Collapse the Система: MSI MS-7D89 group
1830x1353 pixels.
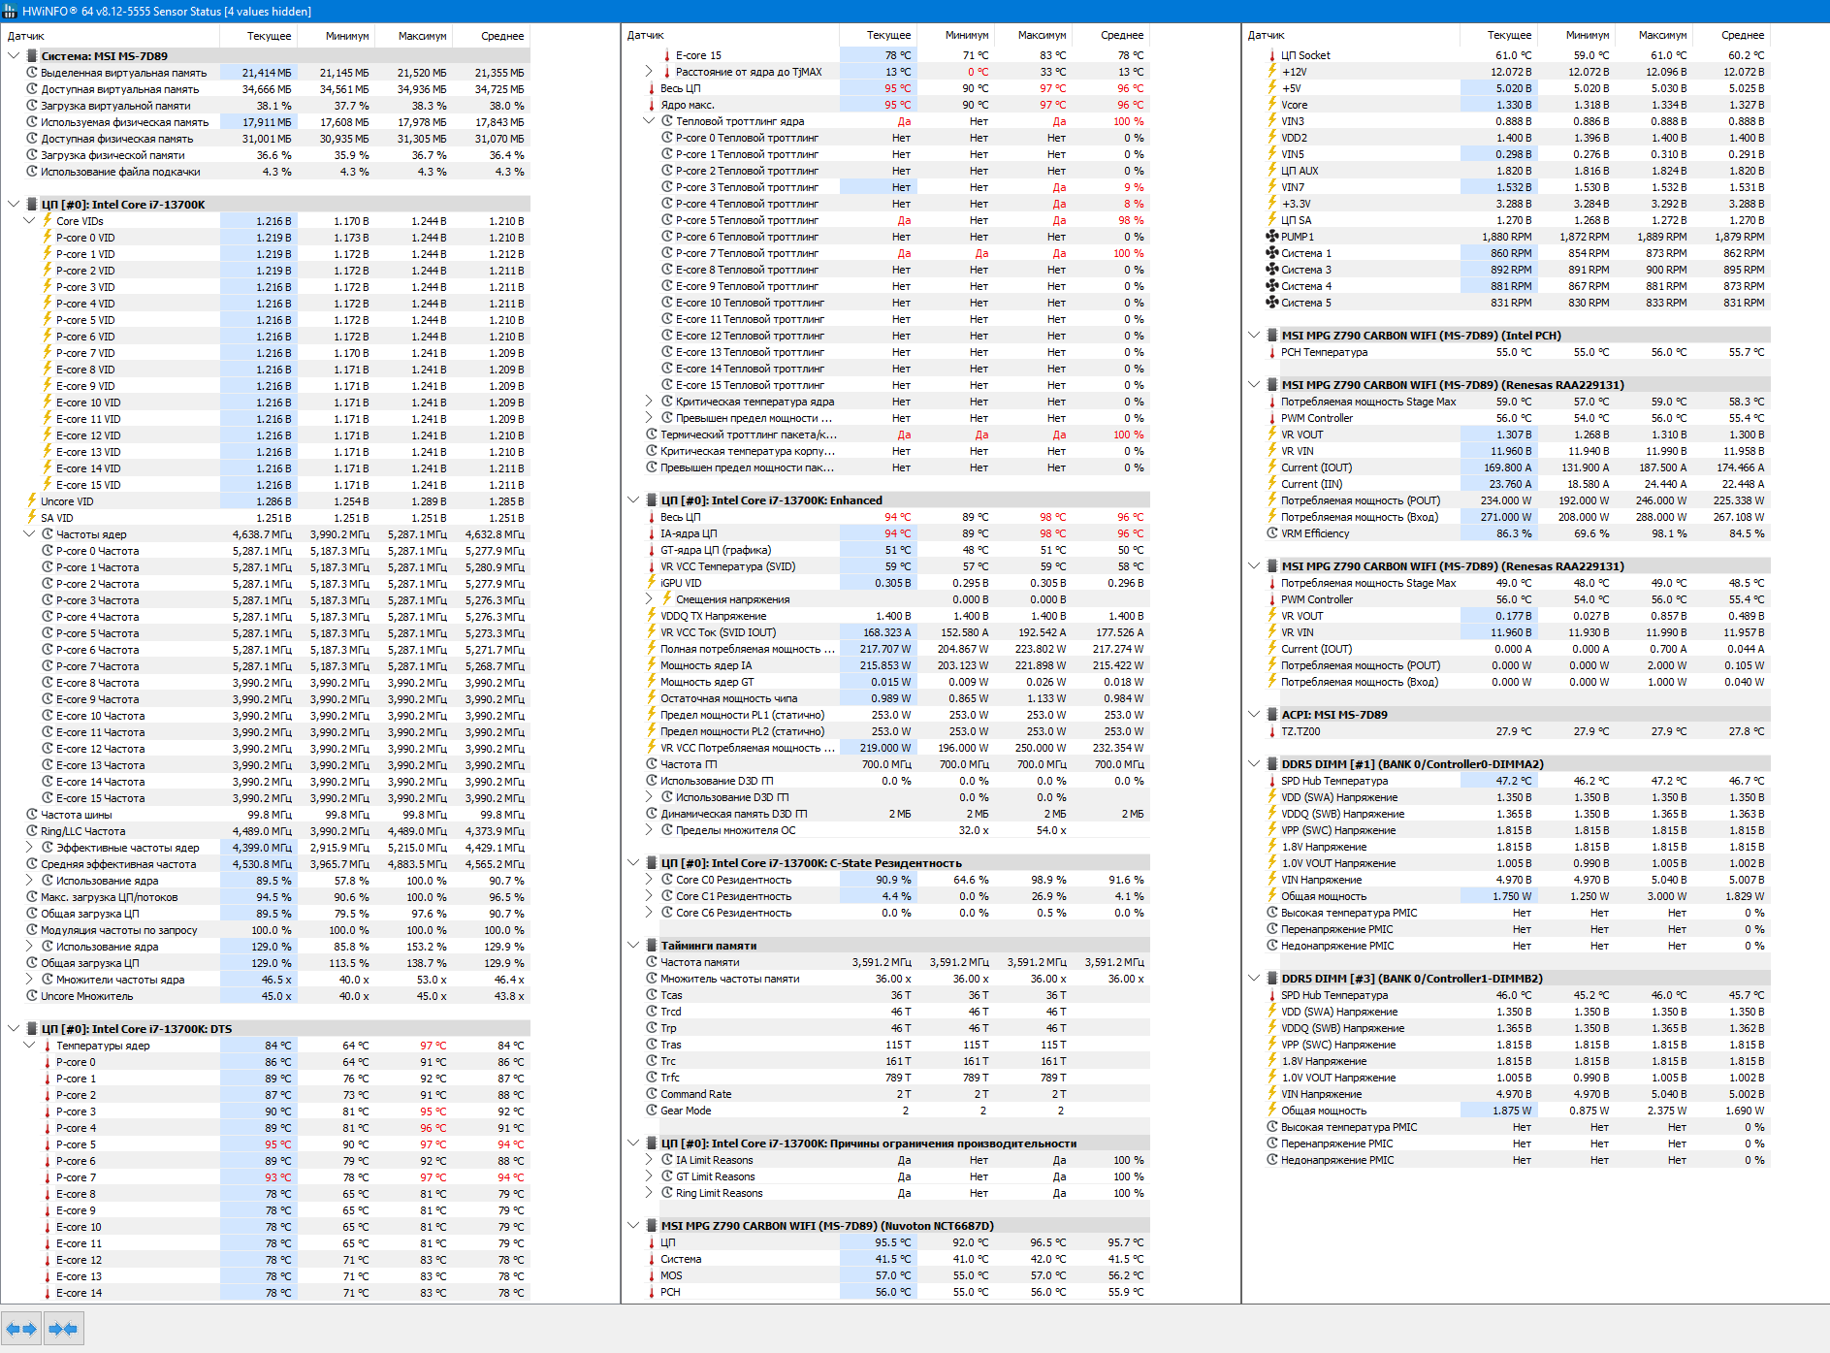click(x=14, y=56)
